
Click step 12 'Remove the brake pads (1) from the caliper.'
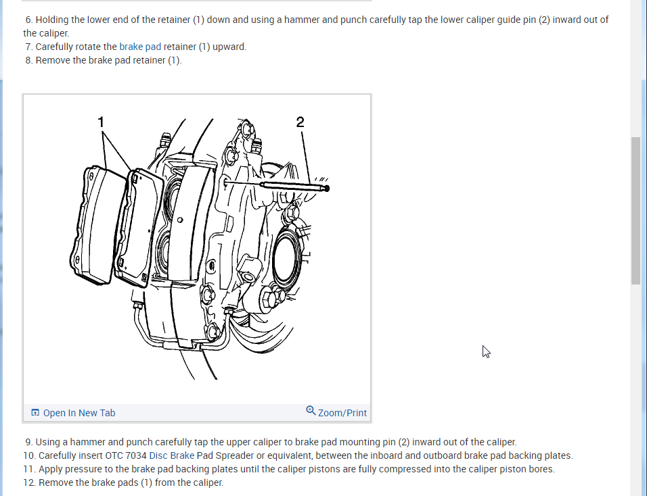tap(123, 482)
